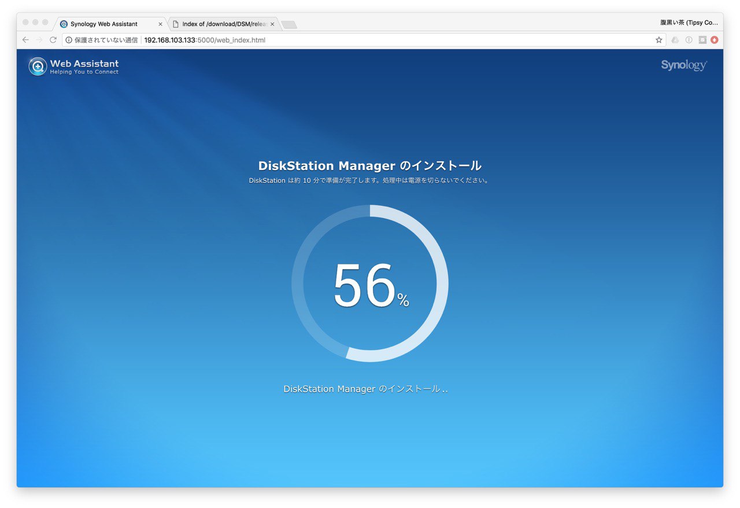Bookmark this page with the star icon
The width and height of the screenshot is (740, 508).
click(658, 40)
